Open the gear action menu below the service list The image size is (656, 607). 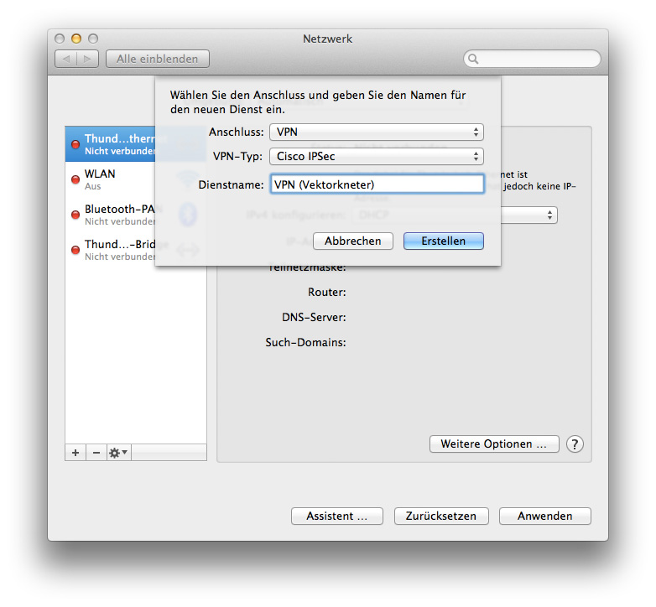pyautogui.click(x=118, y=453)
